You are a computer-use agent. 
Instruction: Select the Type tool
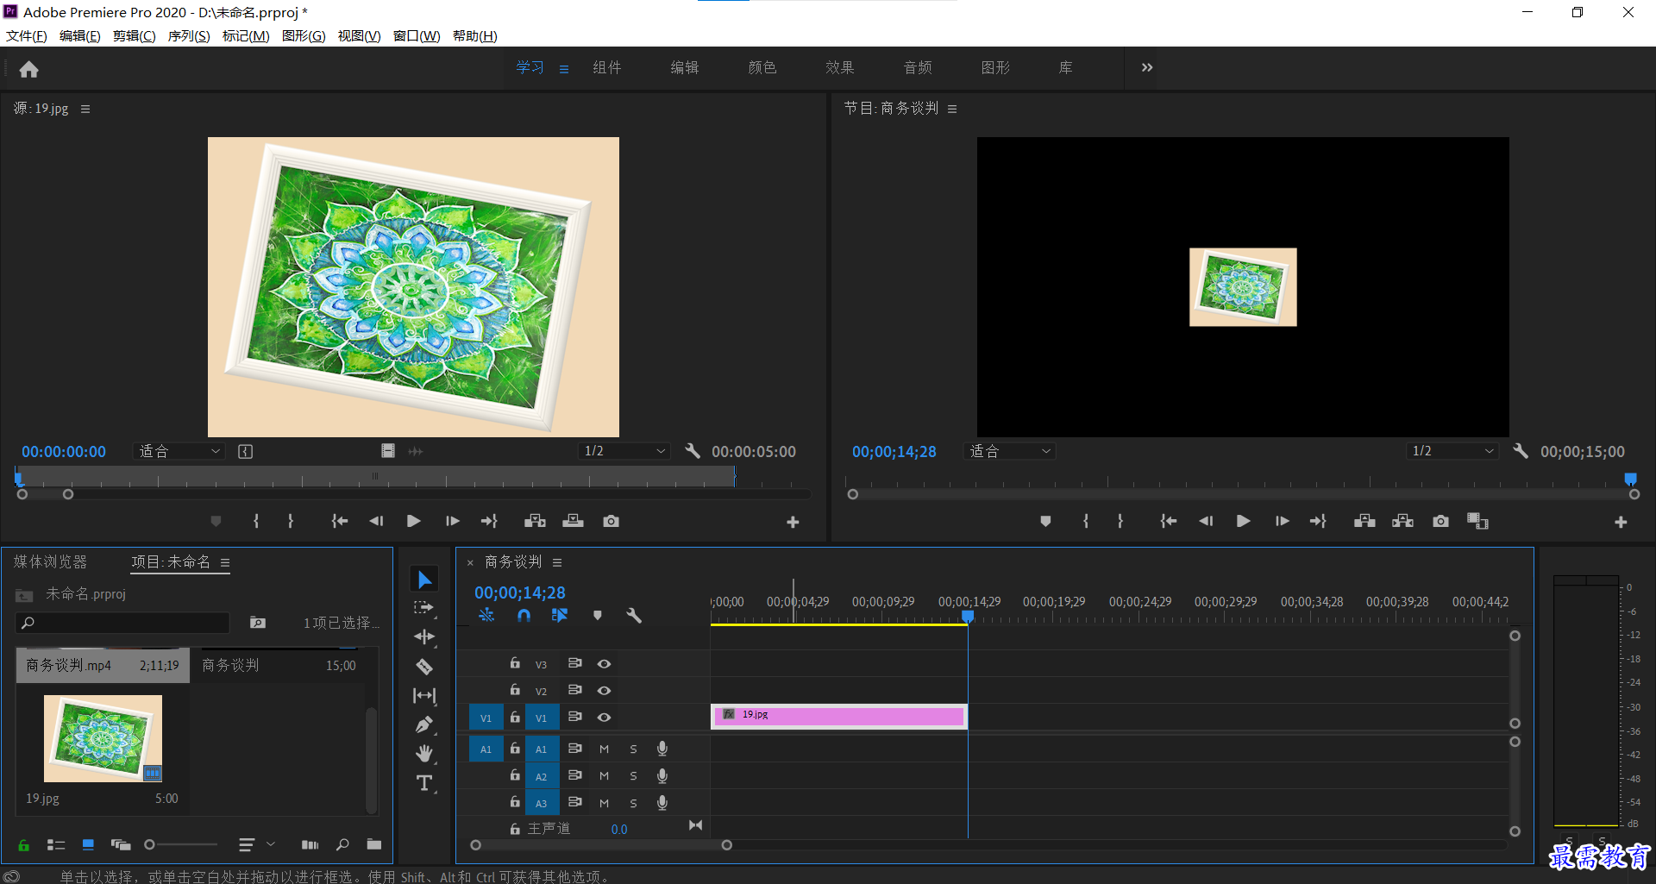(424, 783)
